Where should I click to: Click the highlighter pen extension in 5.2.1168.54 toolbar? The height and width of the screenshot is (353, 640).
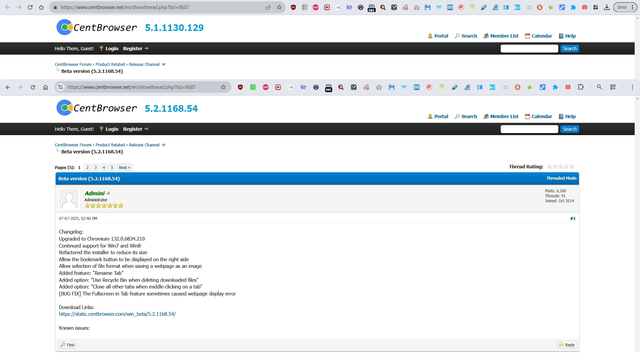(455, 87)
